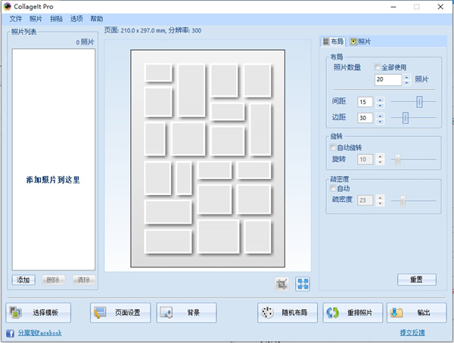The height and width of the screenshot is (343, 454).
Task: Open 选择模板 template chooser
Action: coord(39,313)
